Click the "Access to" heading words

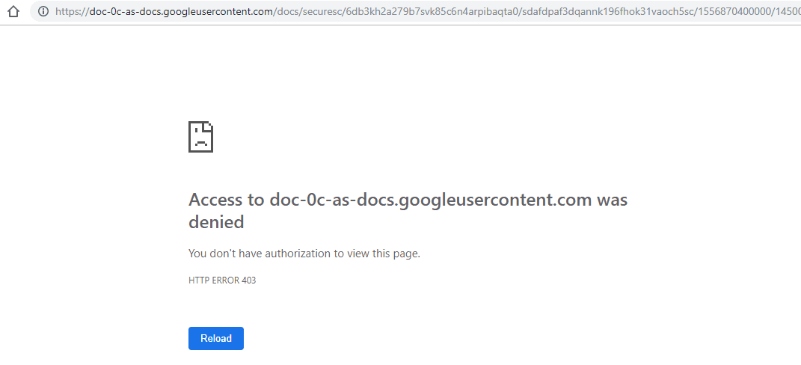point(227,200)
